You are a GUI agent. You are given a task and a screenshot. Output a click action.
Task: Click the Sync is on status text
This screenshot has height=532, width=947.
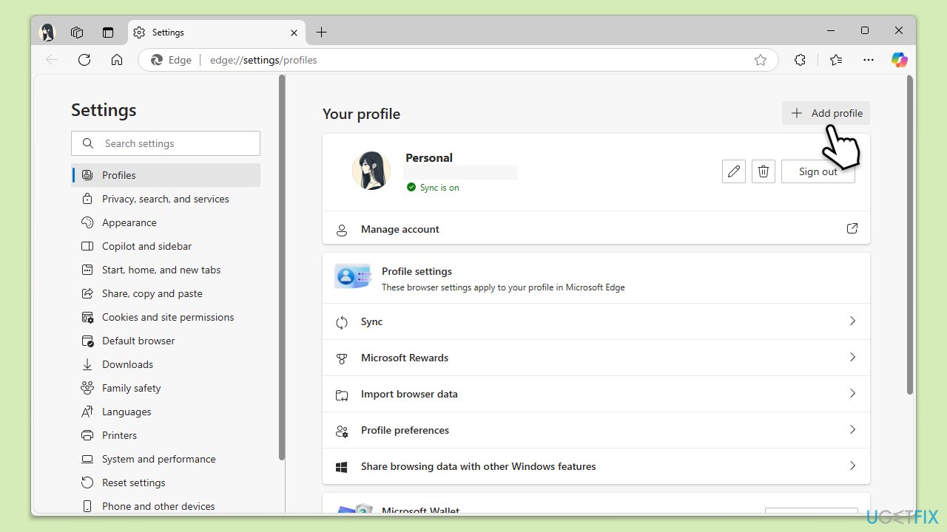(x=439, y=188)
